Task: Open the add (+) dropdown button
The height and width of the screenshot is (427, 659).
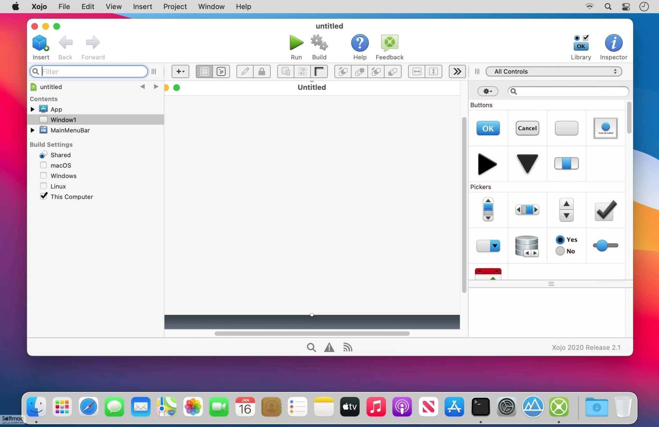Action: (180, 71)
